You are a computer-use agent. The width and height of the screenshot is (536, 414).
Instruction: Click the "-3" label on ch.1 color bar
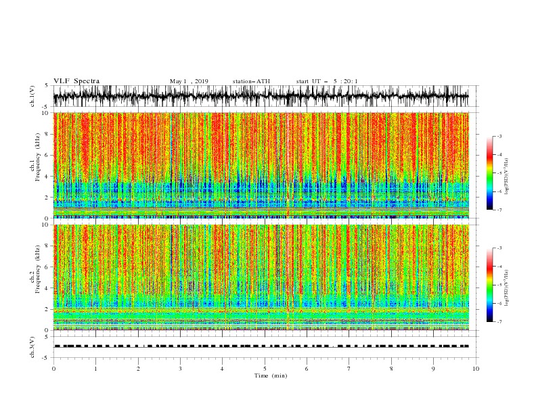pos(499,136)
